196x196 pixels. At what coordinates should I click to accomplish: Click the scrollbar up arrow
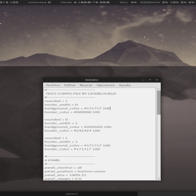(159, 89)
